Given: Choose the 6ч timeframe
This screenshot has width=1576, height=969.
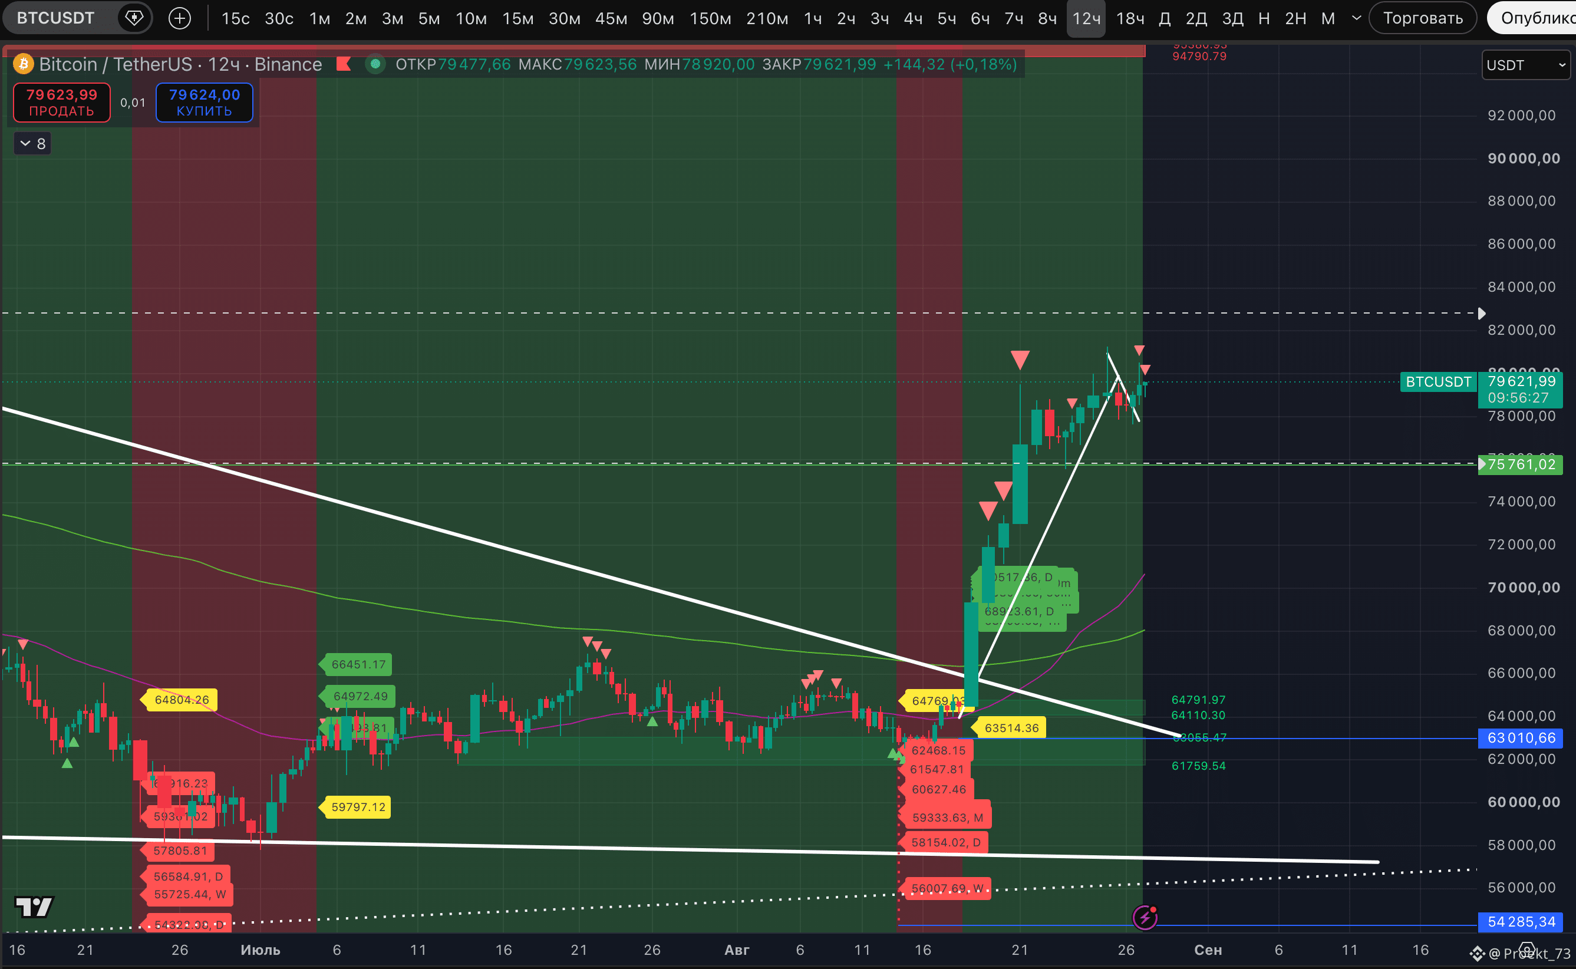Looking at the screenshot, I should [980, 19].
